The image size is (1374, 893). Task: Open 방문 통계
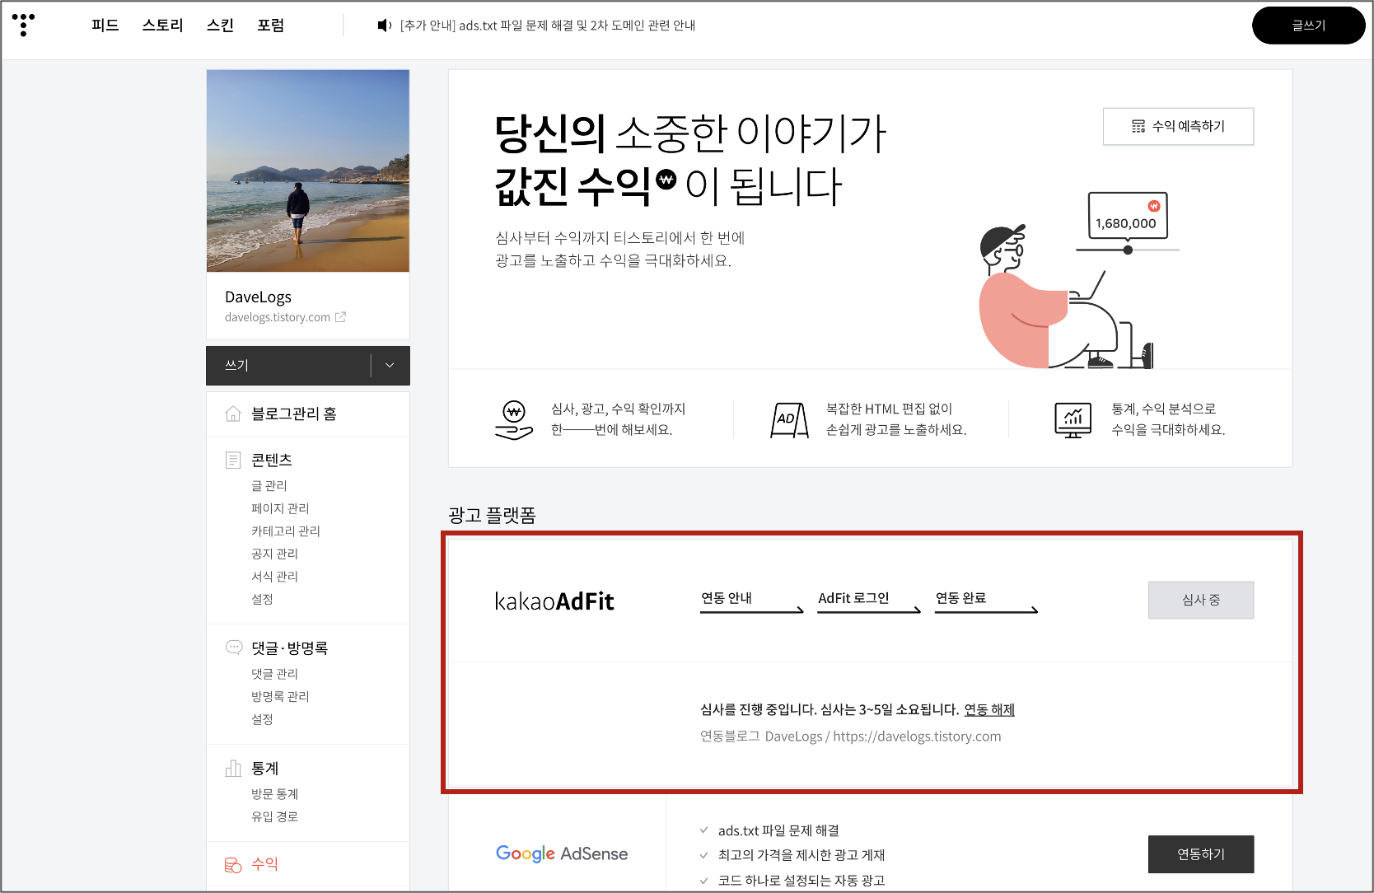[x=274, y=793]
